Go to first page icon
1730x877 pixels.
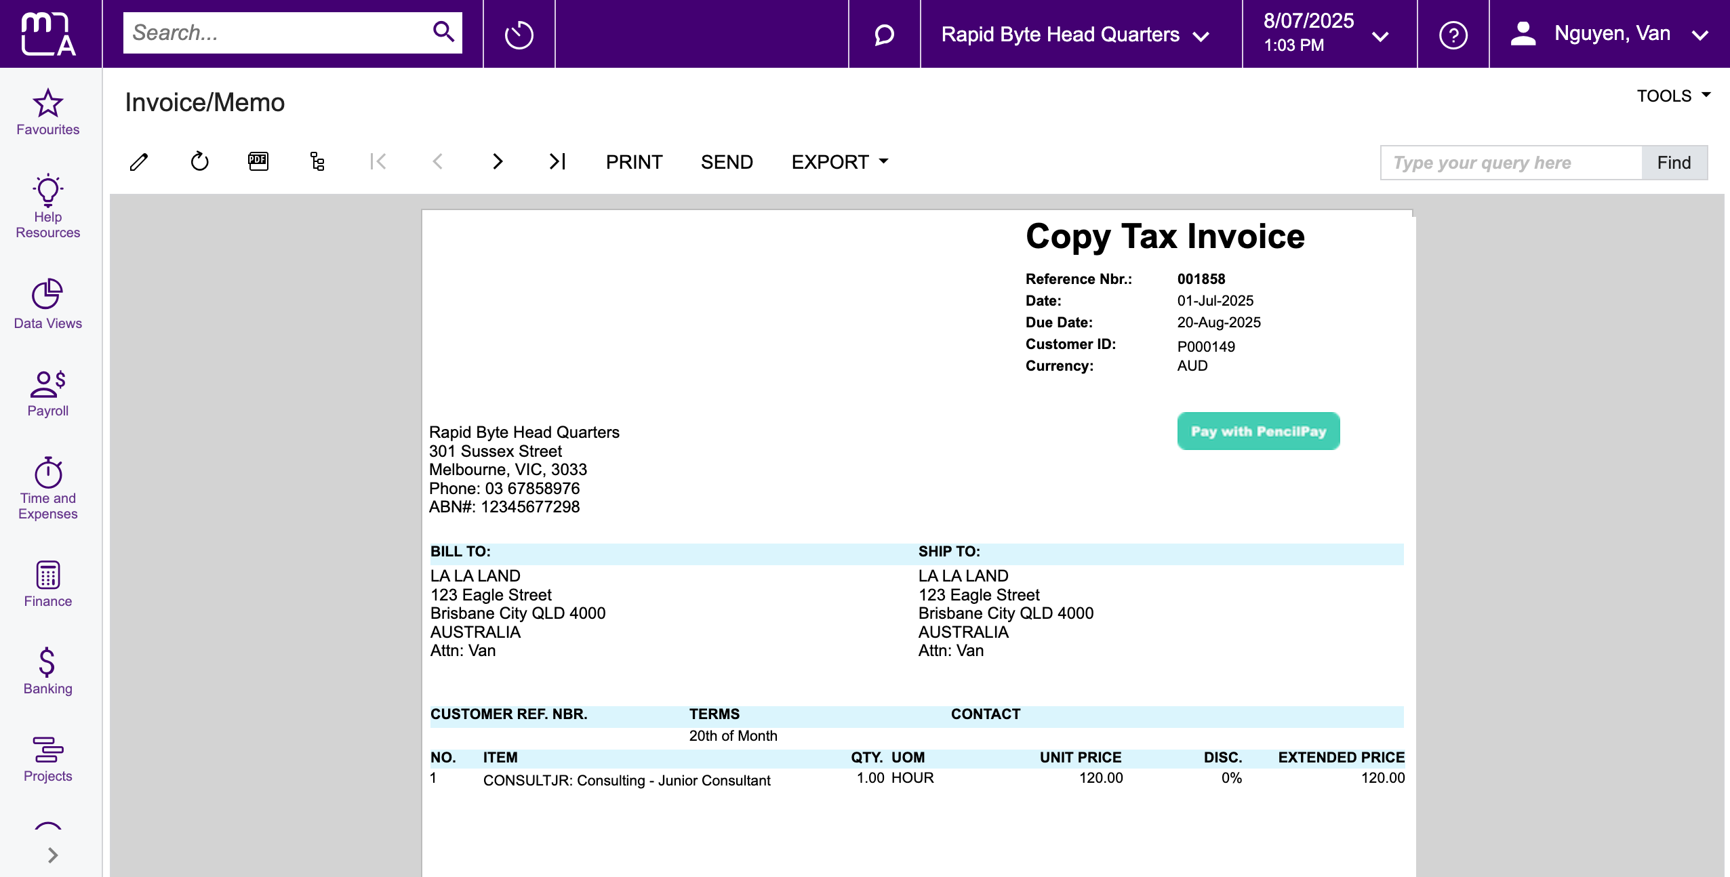tap(378, 161)
